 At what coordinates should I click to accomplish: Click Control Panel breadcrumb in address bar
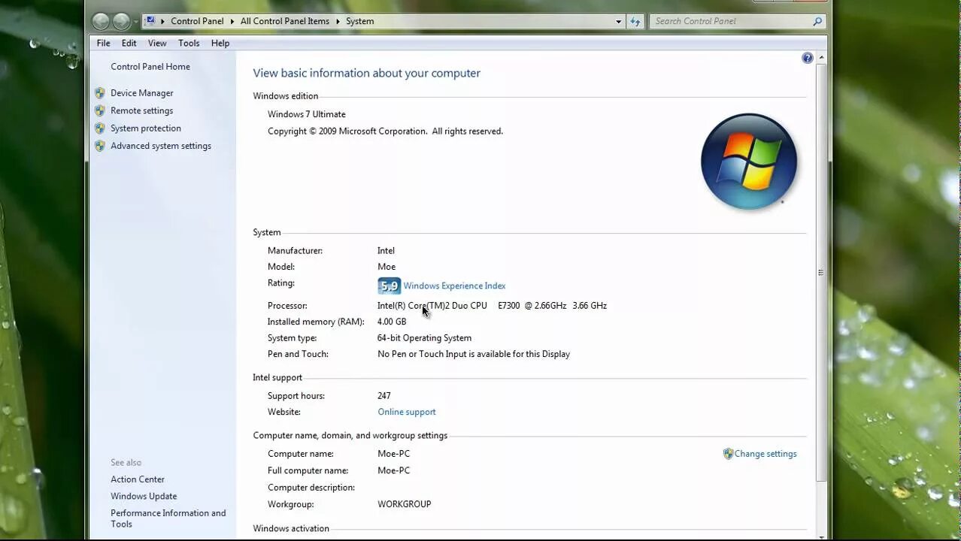pos(197,21)
